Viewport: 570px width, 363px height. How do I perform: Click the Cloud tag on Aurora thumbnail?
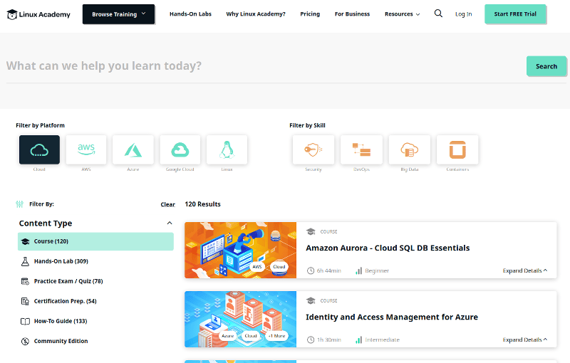click(x=279, y=266)
